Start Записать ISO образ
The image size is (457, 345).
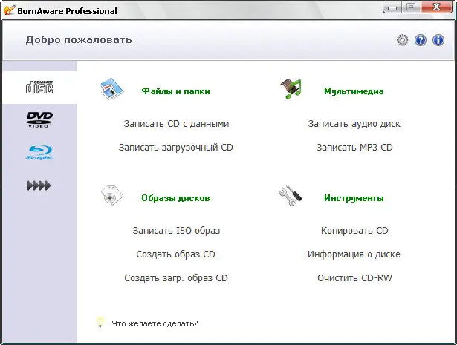click(x=176, y=231)
